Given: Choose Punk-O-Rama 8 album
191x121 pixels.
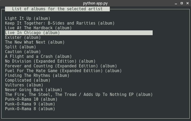Looking at the screenshot, I should [30, 109].
